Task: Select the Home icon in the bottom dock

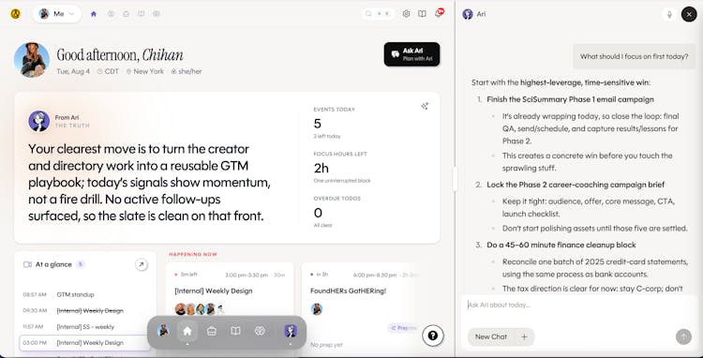Action: 187,331
